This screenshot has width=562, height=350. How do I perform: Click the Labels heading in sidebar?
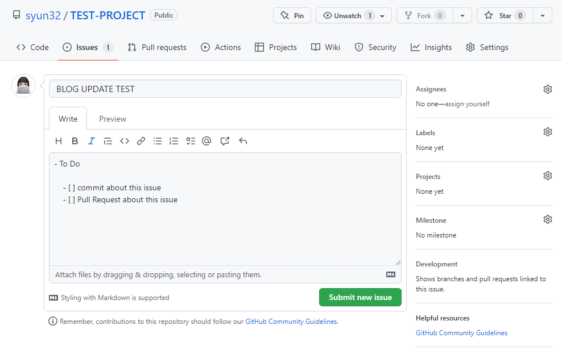pos(425,133)
